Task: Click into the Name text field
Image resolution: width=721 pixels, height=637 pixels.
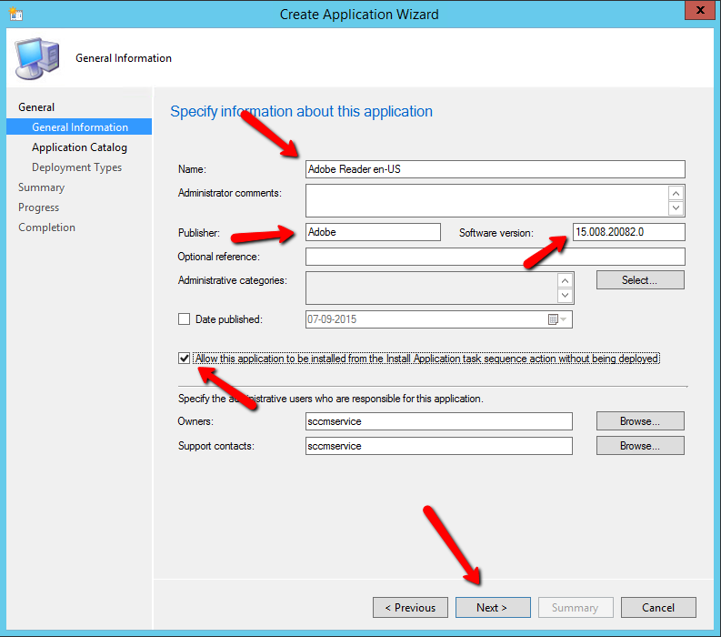Action: click(495, 169)
